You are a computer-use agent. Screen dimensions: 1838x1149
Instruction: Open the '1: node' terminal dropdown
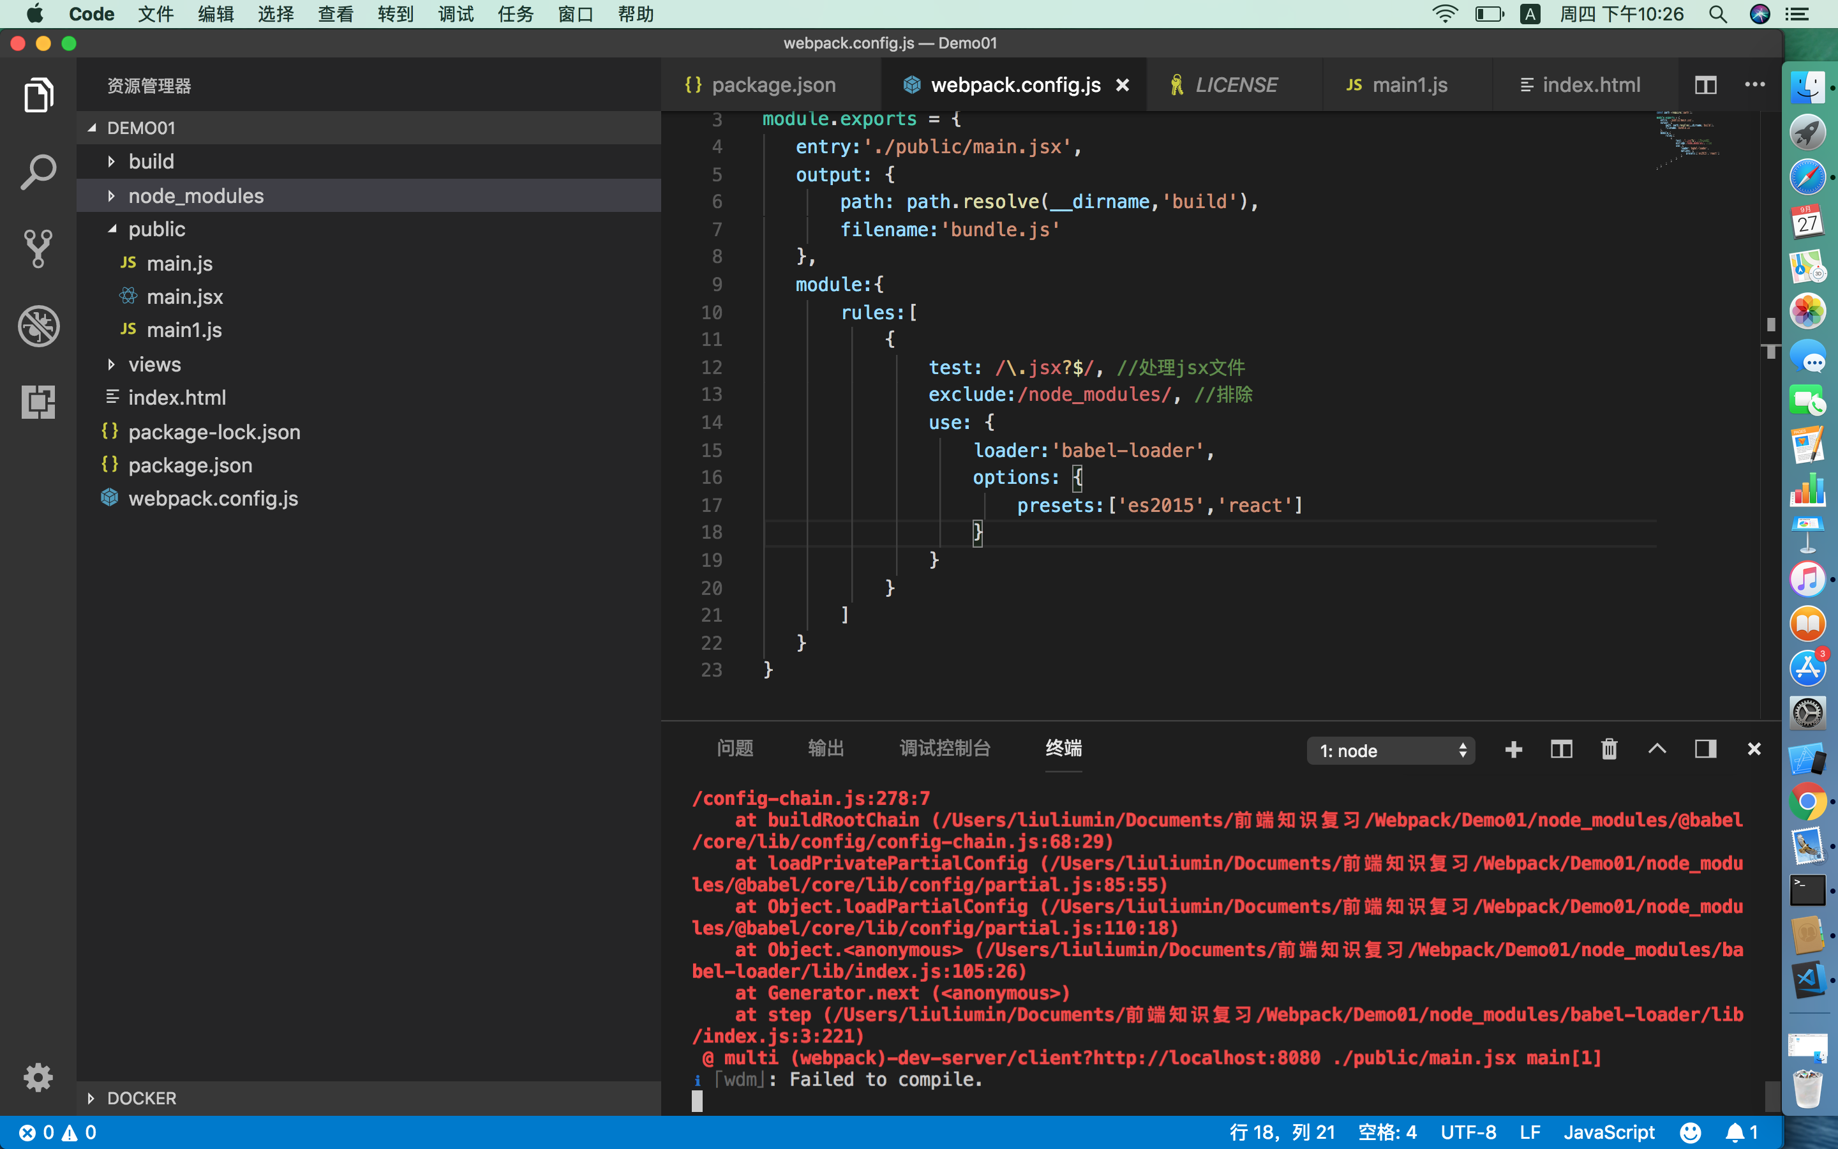[1390, 751]
